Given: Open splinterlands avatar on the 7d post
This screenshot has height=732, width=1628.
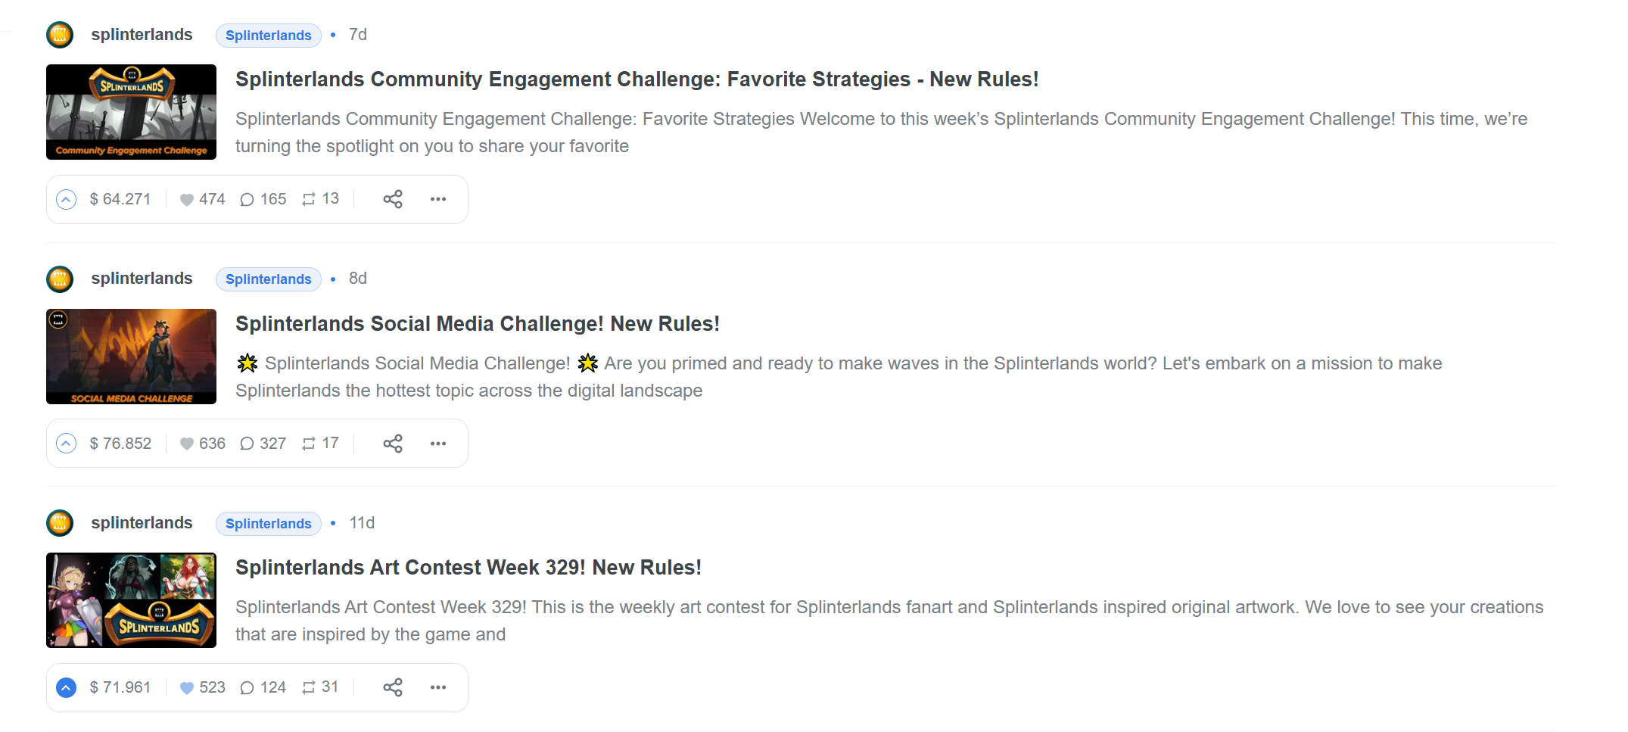Looking at the screenshot, I should pos(60,35).
